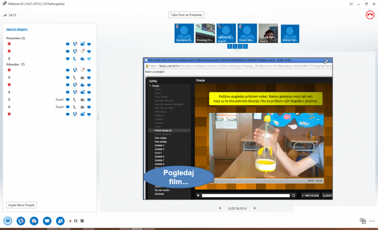
Task: Click the Attendee (7) group label
Action: [x=15, y=65]
